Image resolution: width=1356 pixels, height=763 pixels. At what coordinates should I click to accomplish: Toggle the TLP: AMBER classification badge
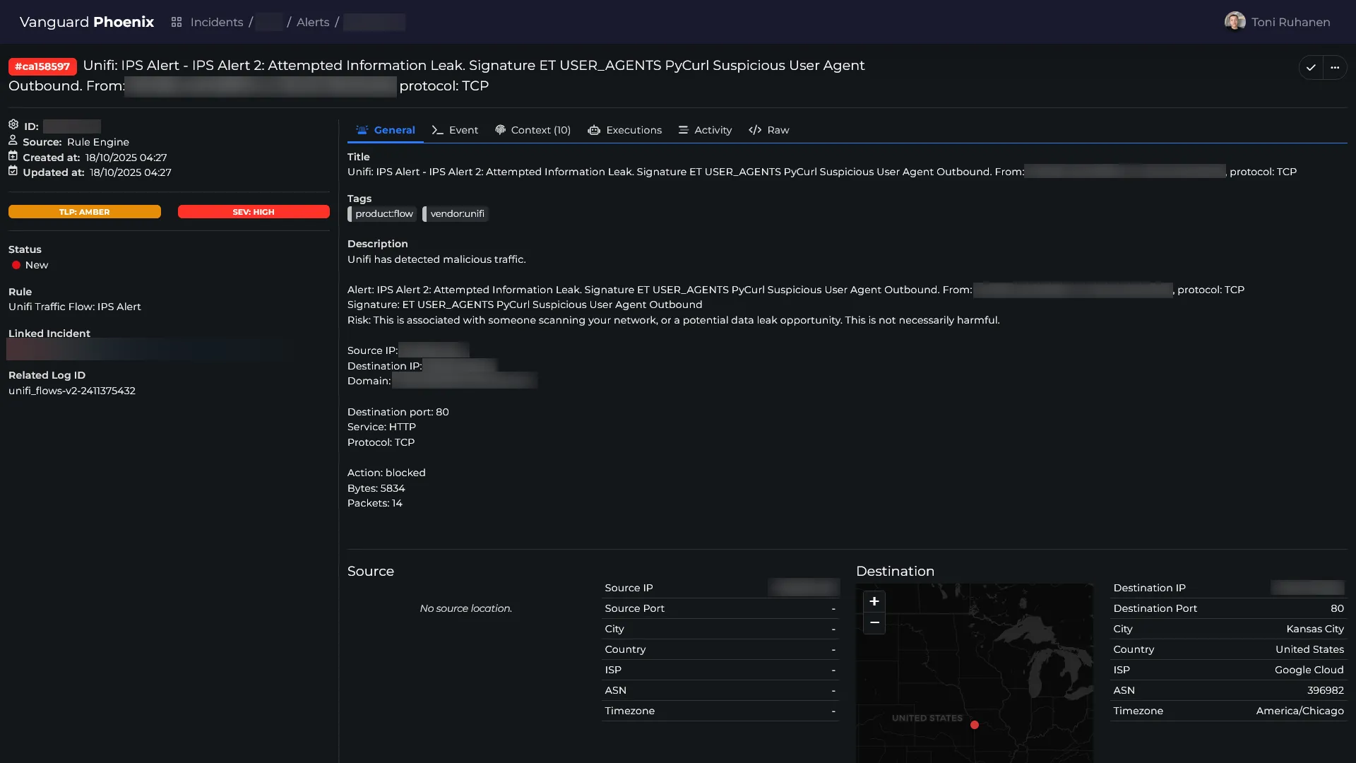(84, 211)
